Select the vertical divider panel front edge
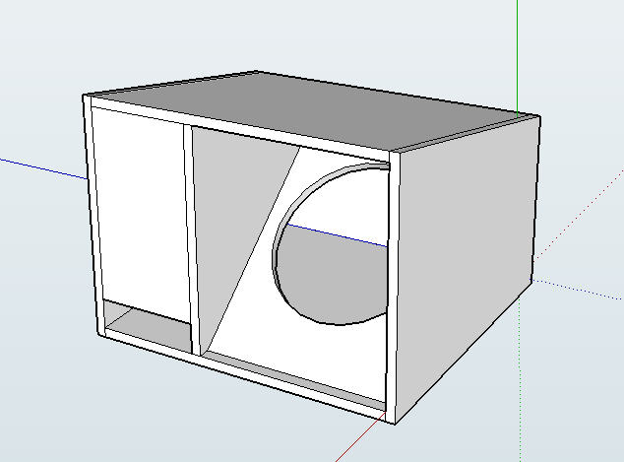This screenshot has width=624, height=462. [192, 239]
